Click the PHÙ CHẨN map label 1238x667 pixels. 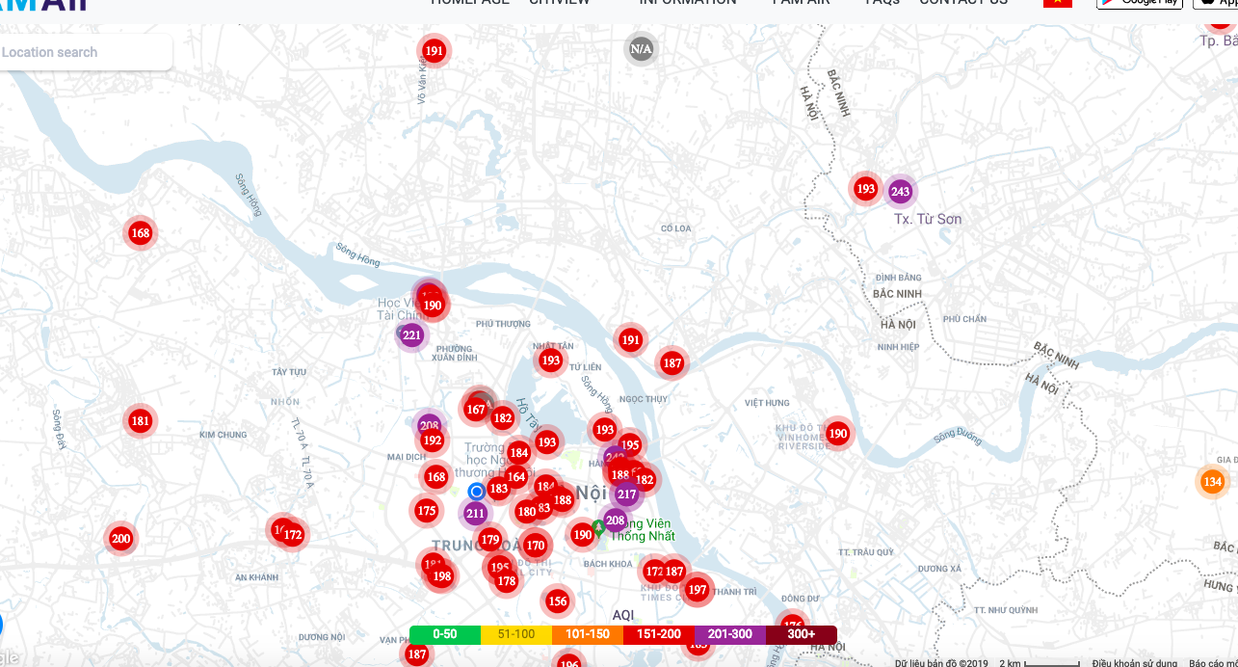tap(964, 319)
